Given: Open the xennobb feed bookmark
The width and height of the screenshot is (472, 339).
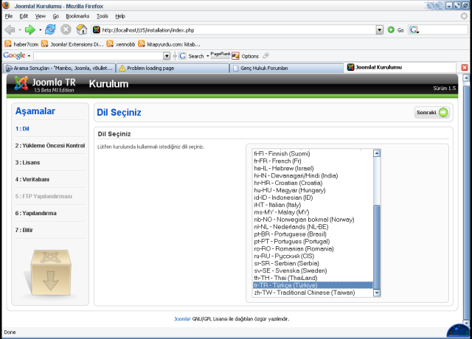Looking at the screenshot, I should click(x=121, y=44).
